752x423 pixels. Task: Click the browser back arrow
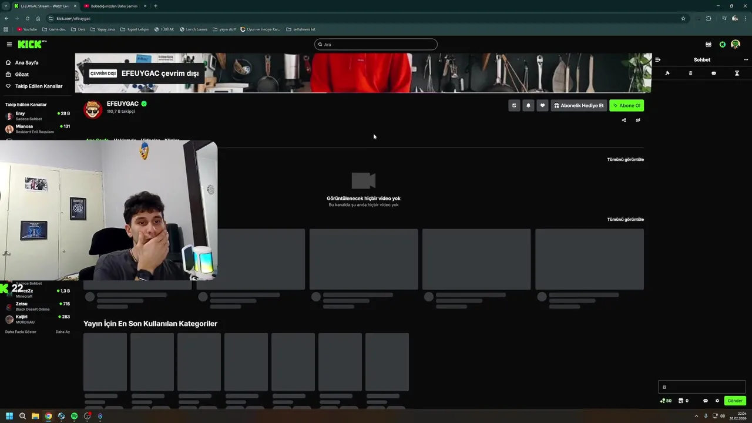(x=6, y=18)
